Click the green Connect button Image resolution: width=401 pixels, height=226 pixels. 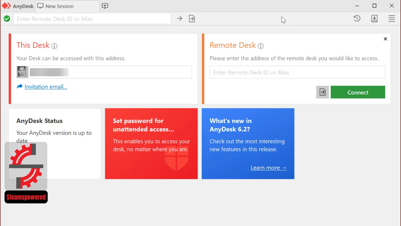pos(358,92)
